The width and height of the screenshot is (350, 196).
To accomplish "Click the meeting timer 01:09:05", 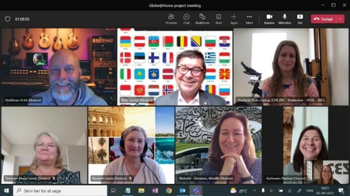I will (22, 19).
